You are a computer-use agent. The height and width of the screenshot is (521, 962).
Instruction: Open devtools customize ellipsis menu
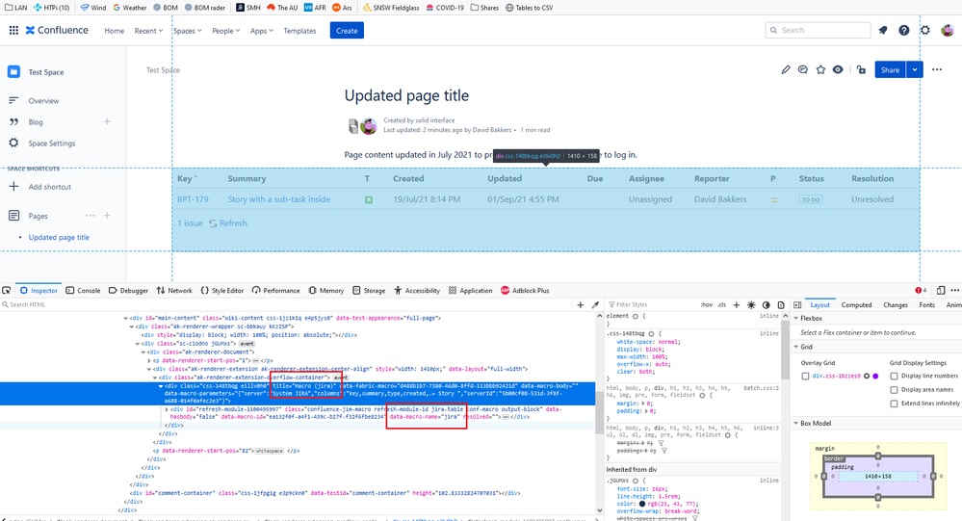pyautogui.click(x=954, y=290)
